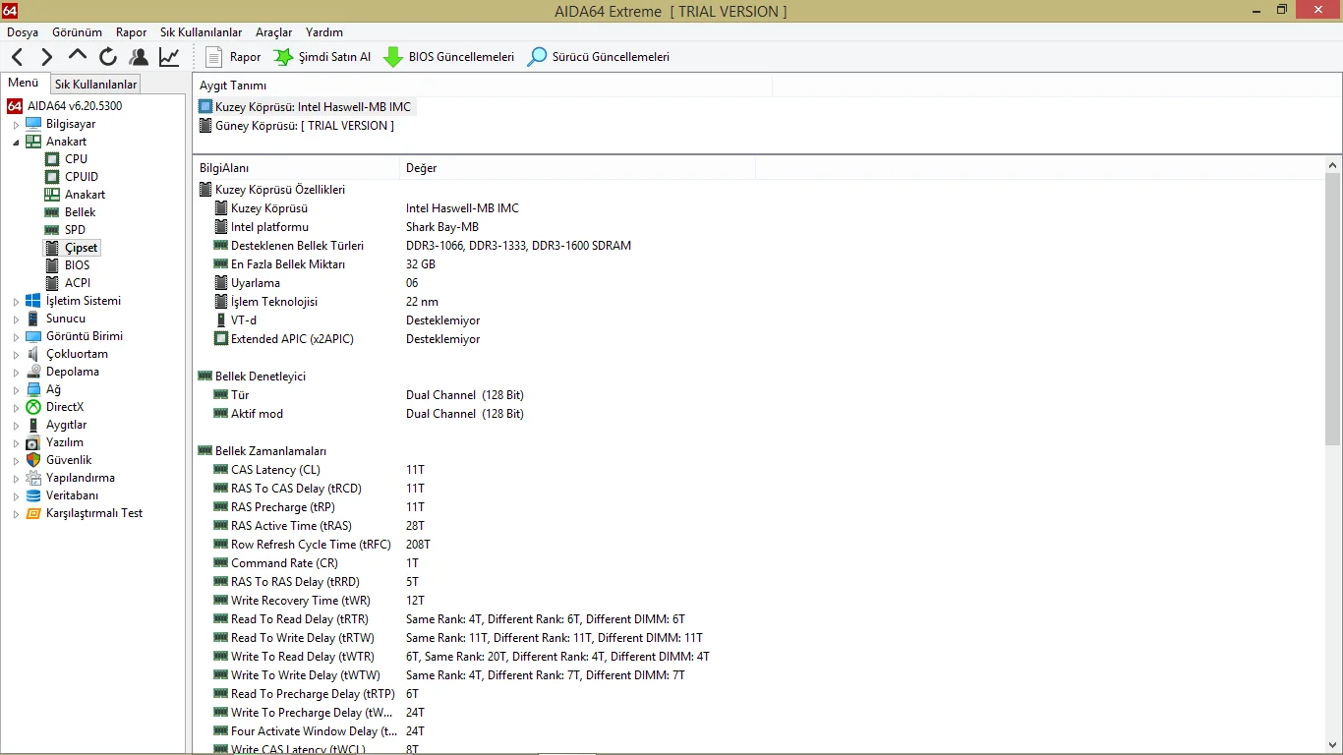Open user management via the person icon
The height and width of the screenshot is (755, 1343).
139,57
